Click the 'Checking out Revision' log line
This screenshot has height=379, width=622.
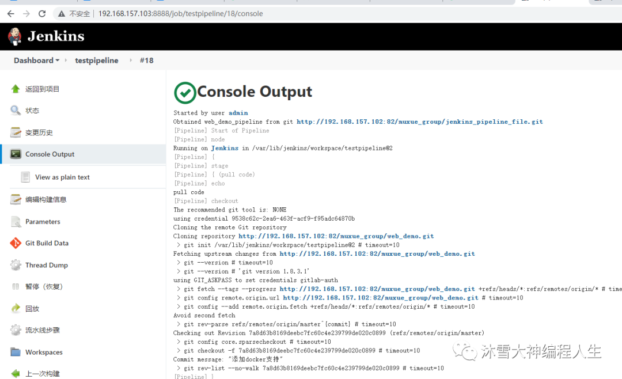(329, 333)
